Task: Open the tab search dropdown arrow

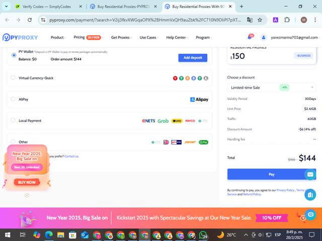Action: click(7, 7)
